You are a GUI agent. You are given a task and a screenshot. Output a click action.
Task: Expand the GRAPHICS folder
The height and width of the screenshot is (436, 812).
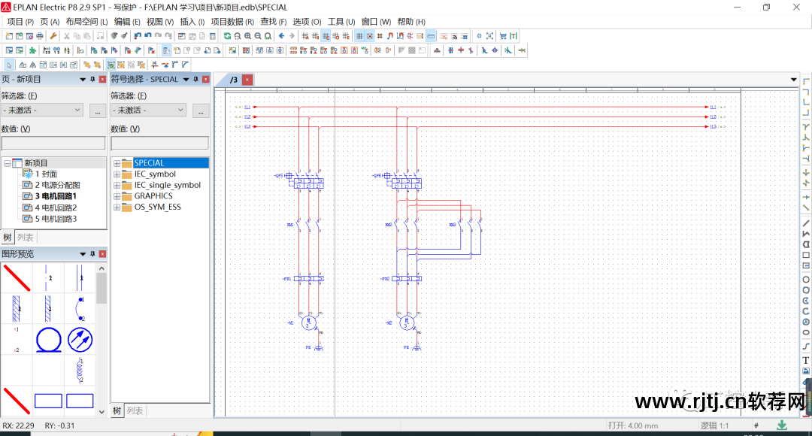(x=117, y=196)
